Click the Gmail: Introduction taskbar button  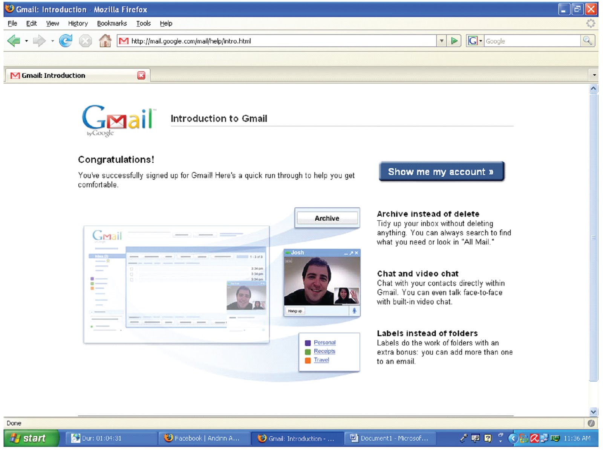click(298, 438)
